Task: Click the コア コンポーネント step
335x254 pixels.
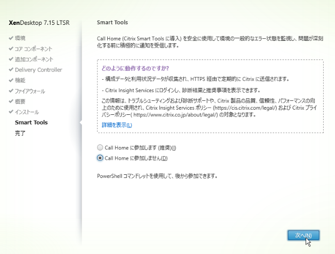Action: pyautogui.click(x=34, y=49)
